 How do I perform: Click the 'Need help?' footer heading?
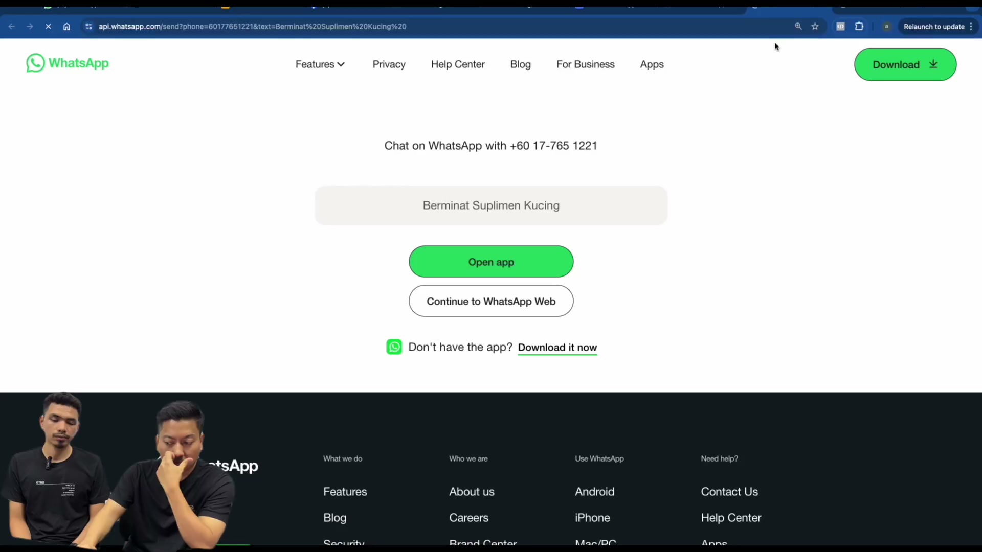coord(719,458)
